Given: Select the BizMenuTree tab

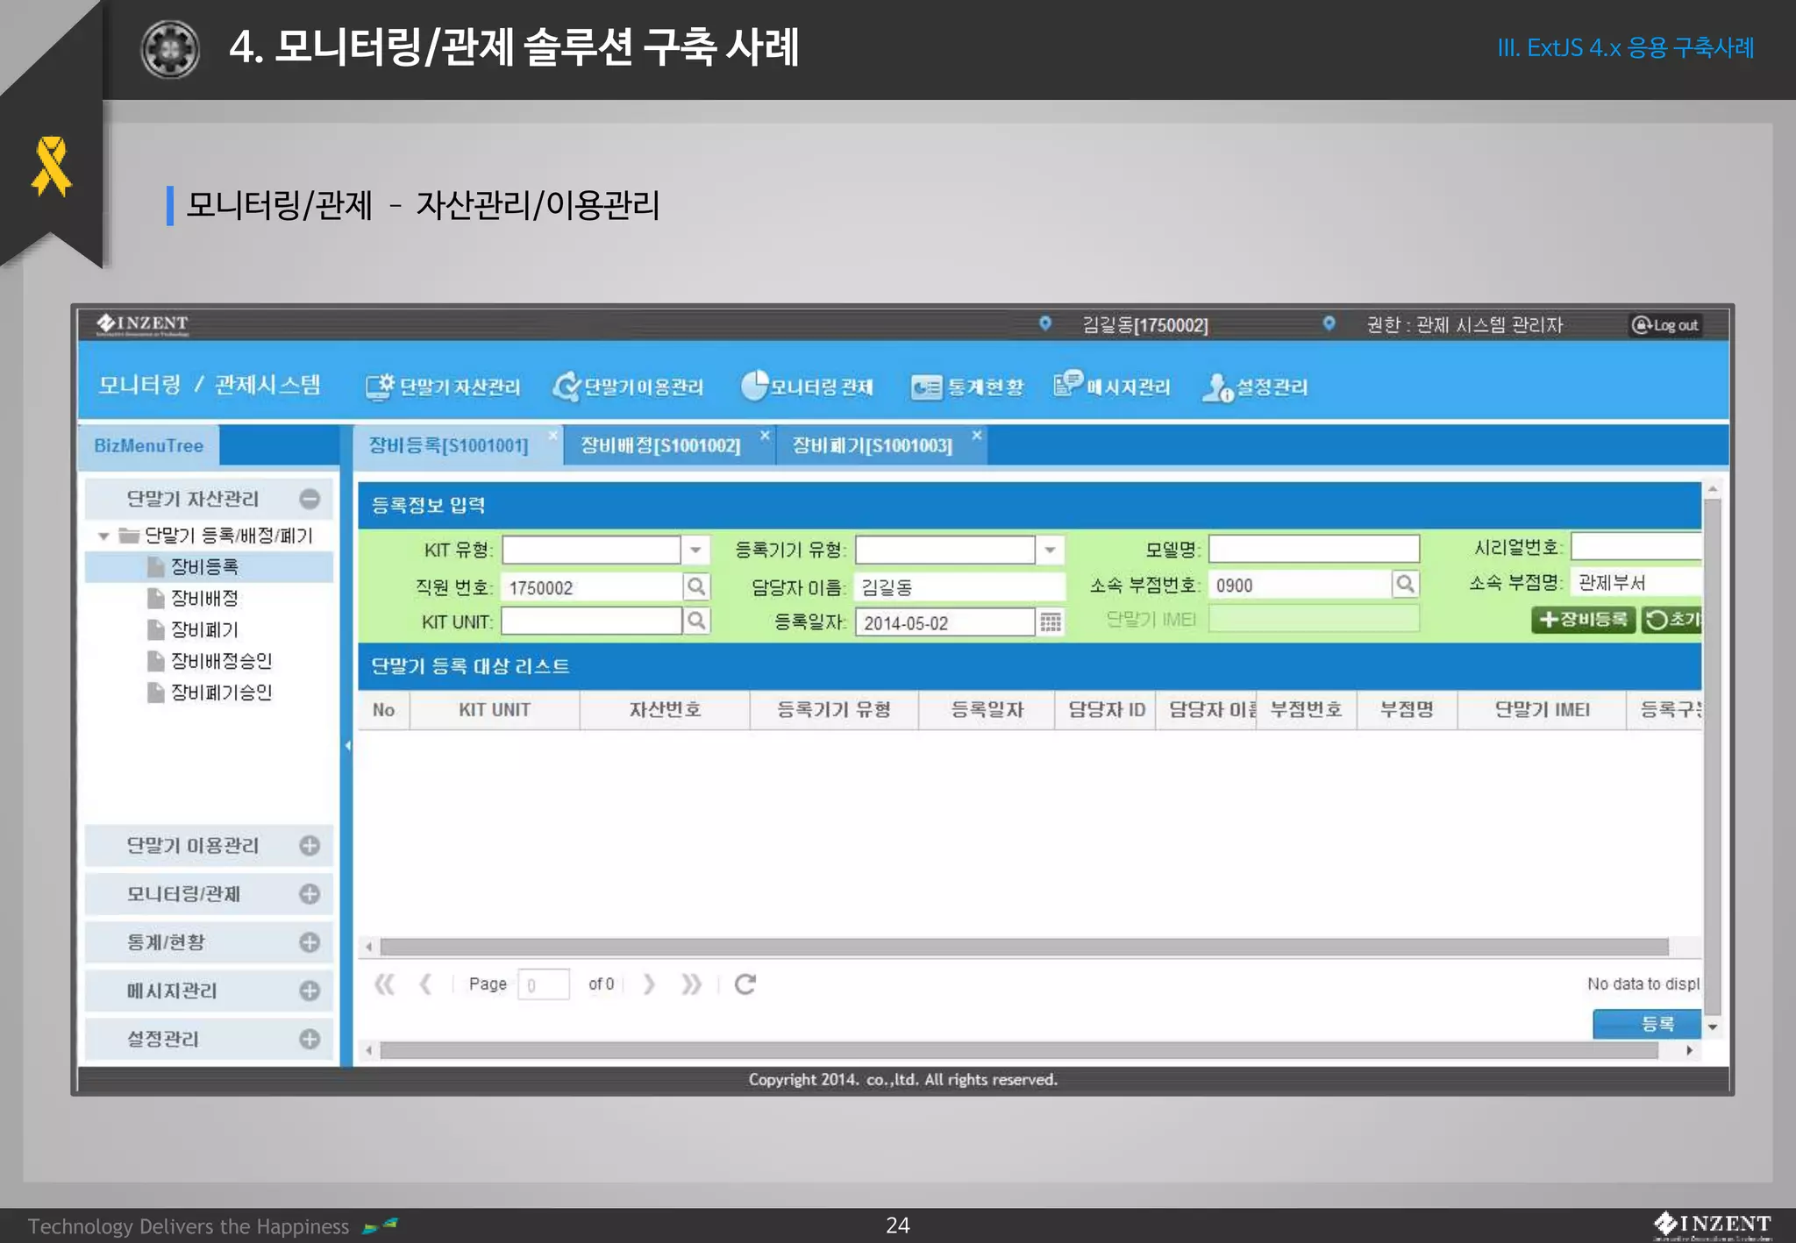Looking at the screenshot, I should (x=148, y=445).
